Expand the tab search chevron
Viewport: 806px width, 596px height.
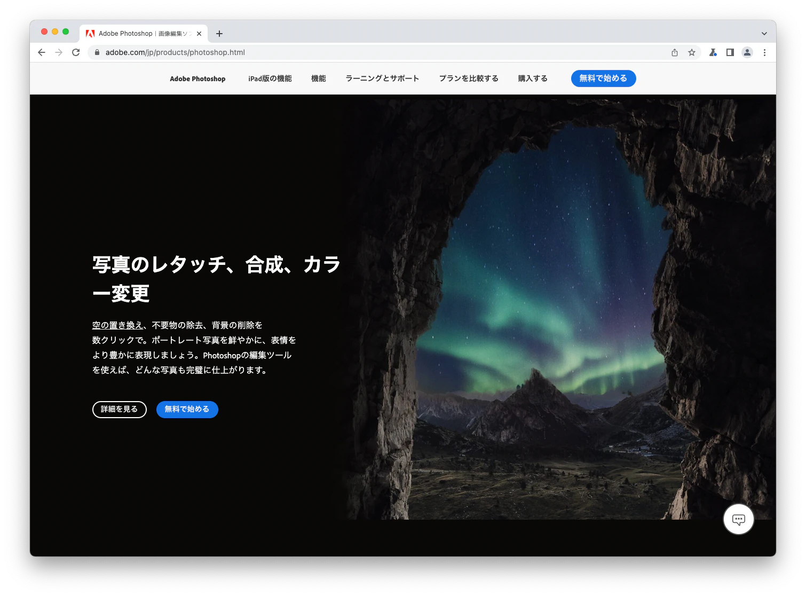(764, 34)
